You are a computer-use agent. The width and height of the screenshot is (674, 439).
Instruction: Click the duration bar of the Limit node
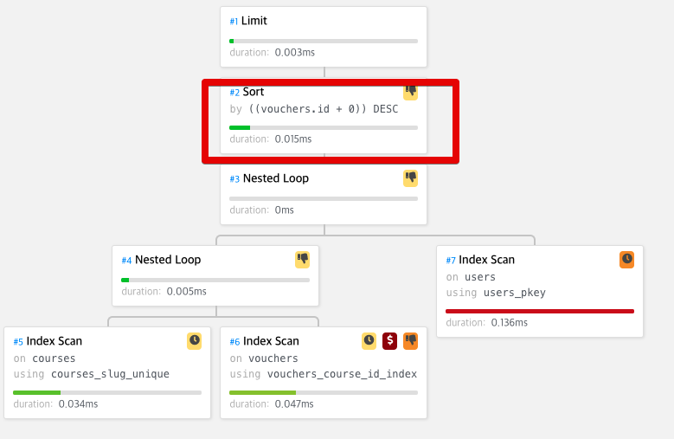coord(323,41)
